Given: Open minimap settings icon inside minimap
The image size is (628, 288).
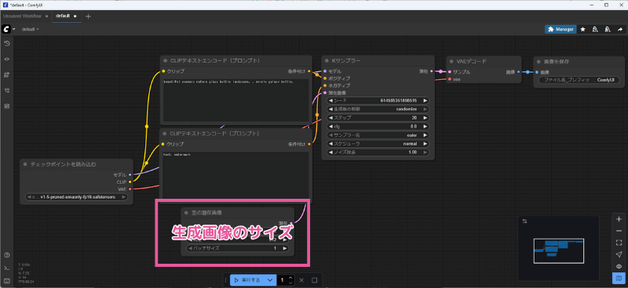Looking at the screenshot, I should (x=525, y=221).
